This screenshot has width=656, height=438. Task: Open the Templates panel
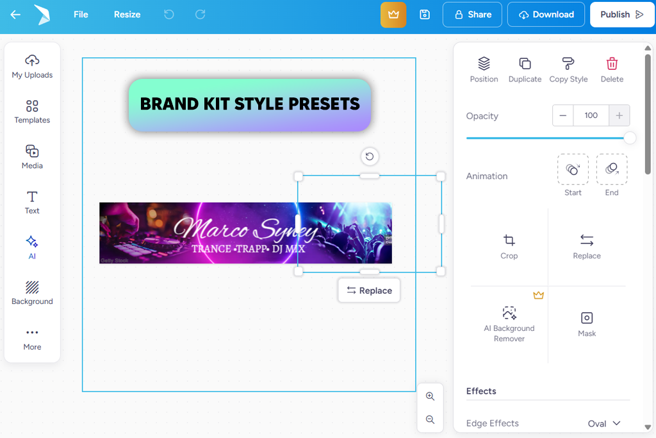point(32,112)
